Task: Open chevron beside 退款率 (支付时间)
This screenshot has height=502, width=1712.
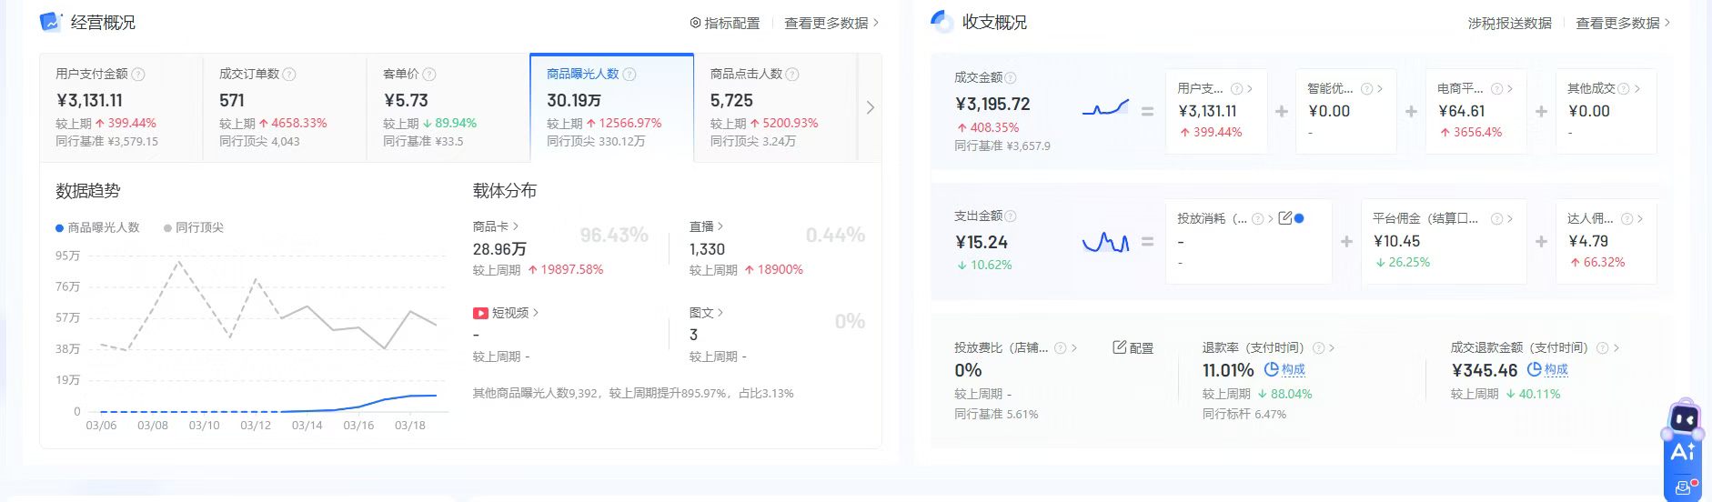Action: [x=1332, y=348]
